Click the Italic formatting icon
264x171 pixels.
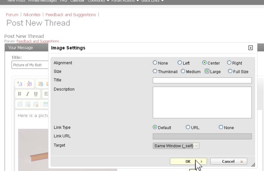27,94
